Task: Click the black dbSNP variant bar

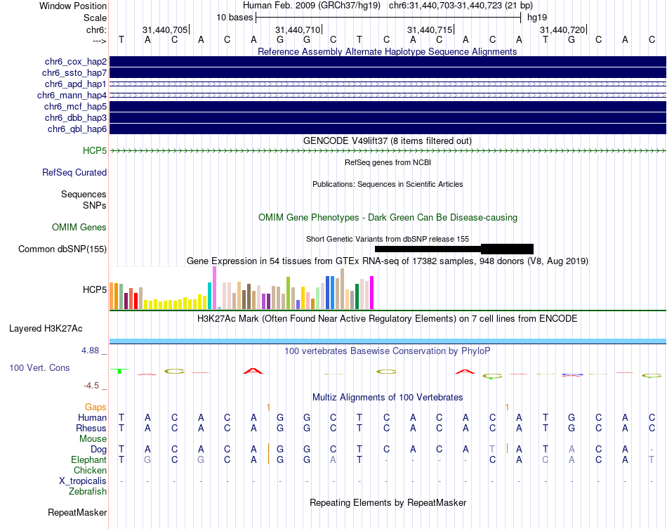Action: pyautogui.click(x=454, y=249)
